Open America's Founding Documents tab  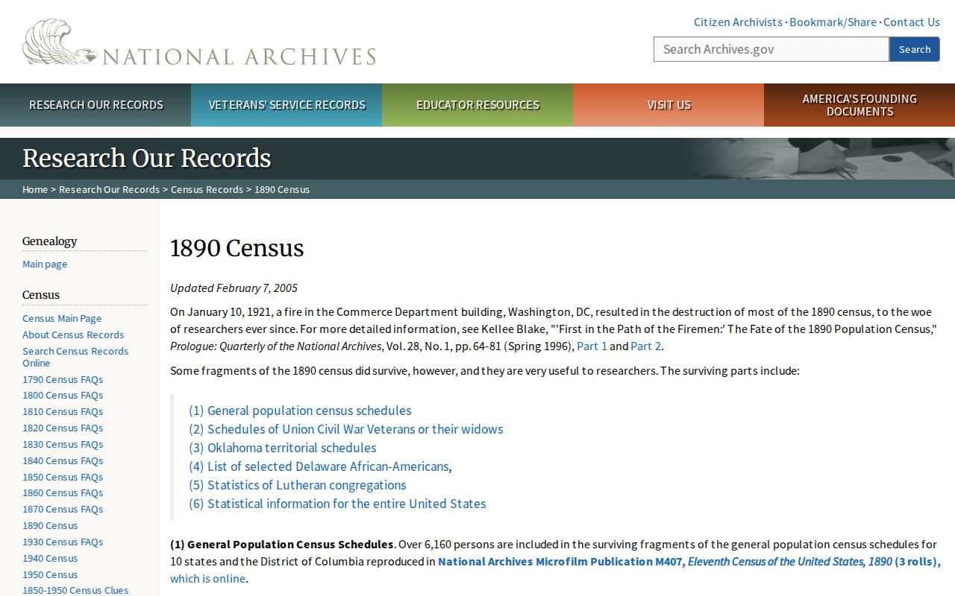click(x=859, y=105)
